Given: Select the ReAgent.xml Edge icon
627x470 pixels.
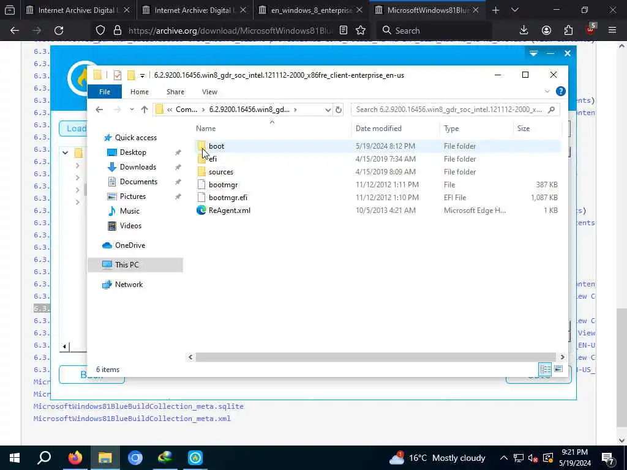Looking at the screenshot, I should pyautogui.click(x=201, y=211).
